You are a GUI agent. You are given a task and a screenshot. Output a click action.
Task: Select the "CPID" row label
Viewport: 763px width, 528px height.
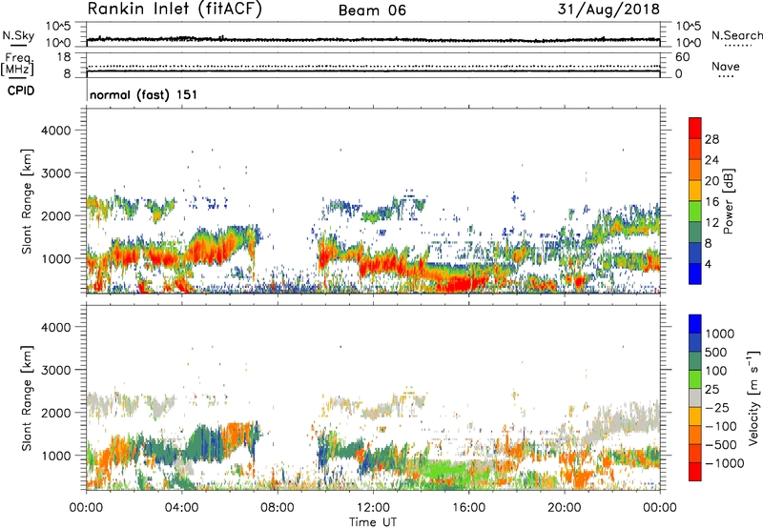tap(21, 91)
